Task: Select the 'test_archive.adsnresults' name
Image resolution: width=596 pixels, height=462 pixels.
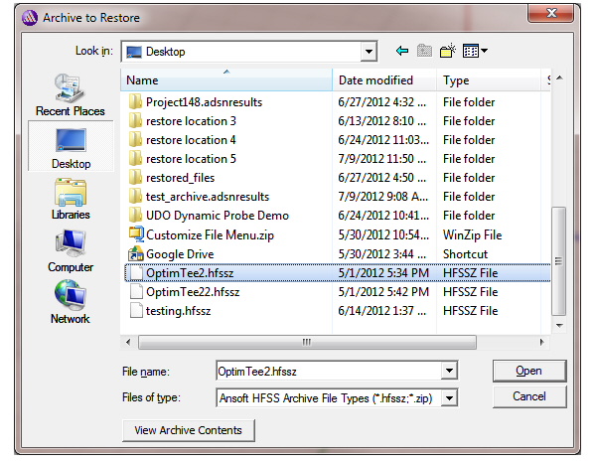Action: pos(208,197)
